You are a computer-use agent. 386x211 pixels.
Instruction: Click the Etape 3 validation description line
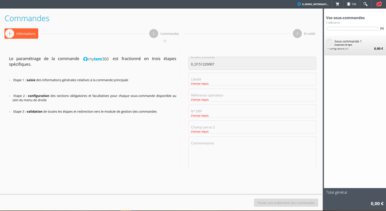point(85,112)
